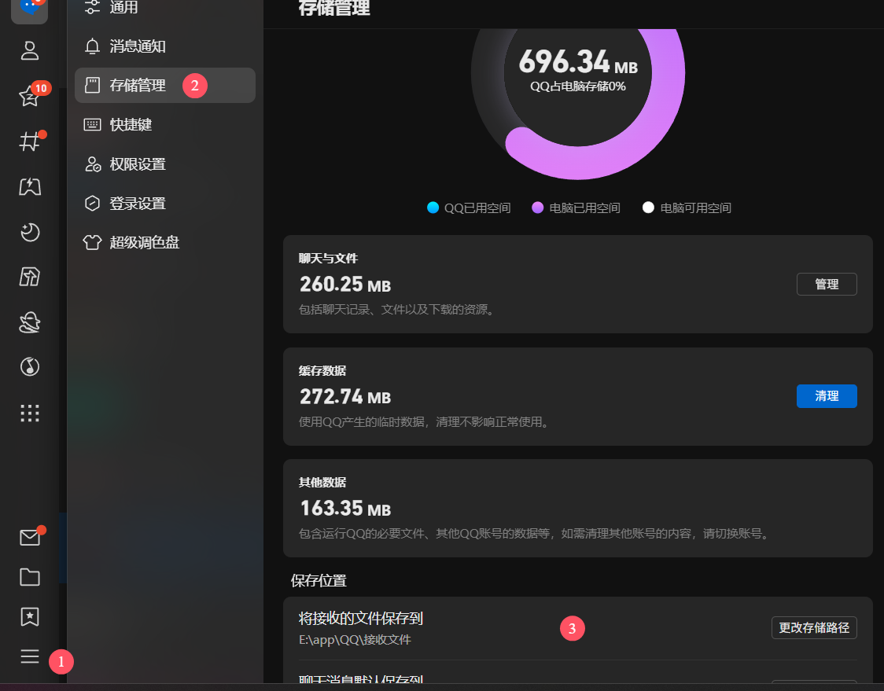The width and height of the screenshot is (884, 691).
Task: Click the 163.35 MB other data value
Action: click(345, 509)
